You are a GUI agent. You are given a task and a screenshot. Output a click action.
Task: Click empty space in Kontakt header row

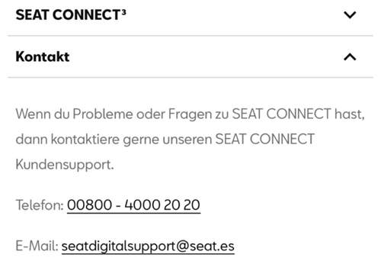203,56
